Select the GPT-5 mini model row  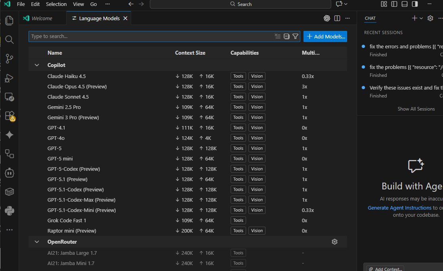188,158
